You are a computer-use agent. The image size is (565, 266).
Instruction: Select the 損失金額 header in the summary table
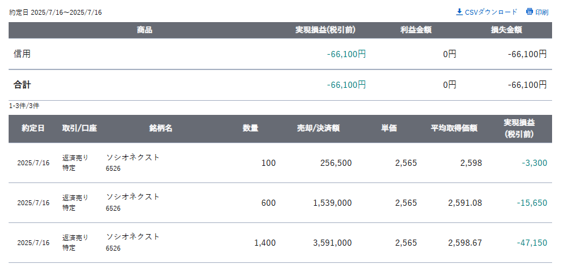coord(507,30)
